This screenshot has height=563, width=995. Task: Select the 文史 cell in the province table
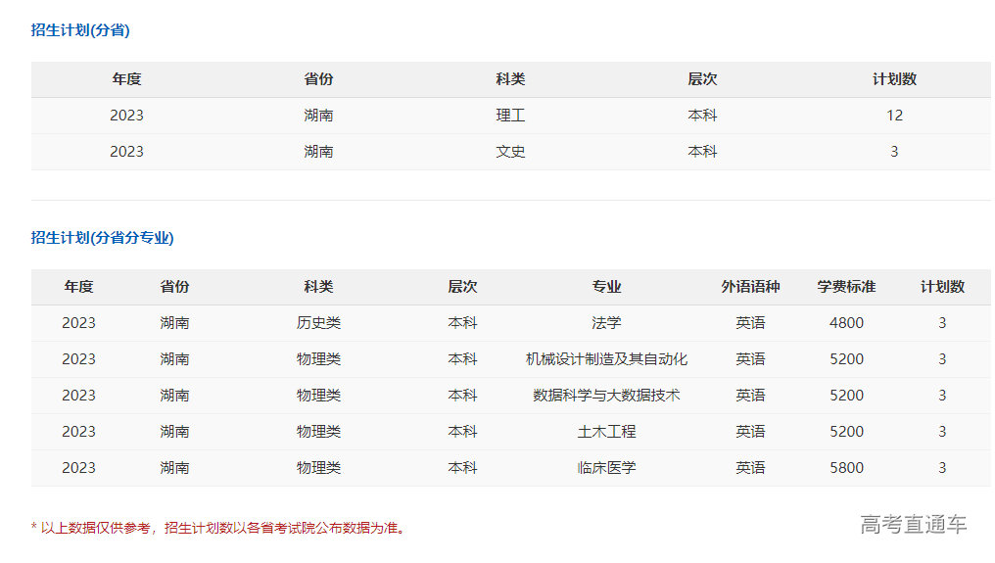pyautogui.click(x=510, y=152)
